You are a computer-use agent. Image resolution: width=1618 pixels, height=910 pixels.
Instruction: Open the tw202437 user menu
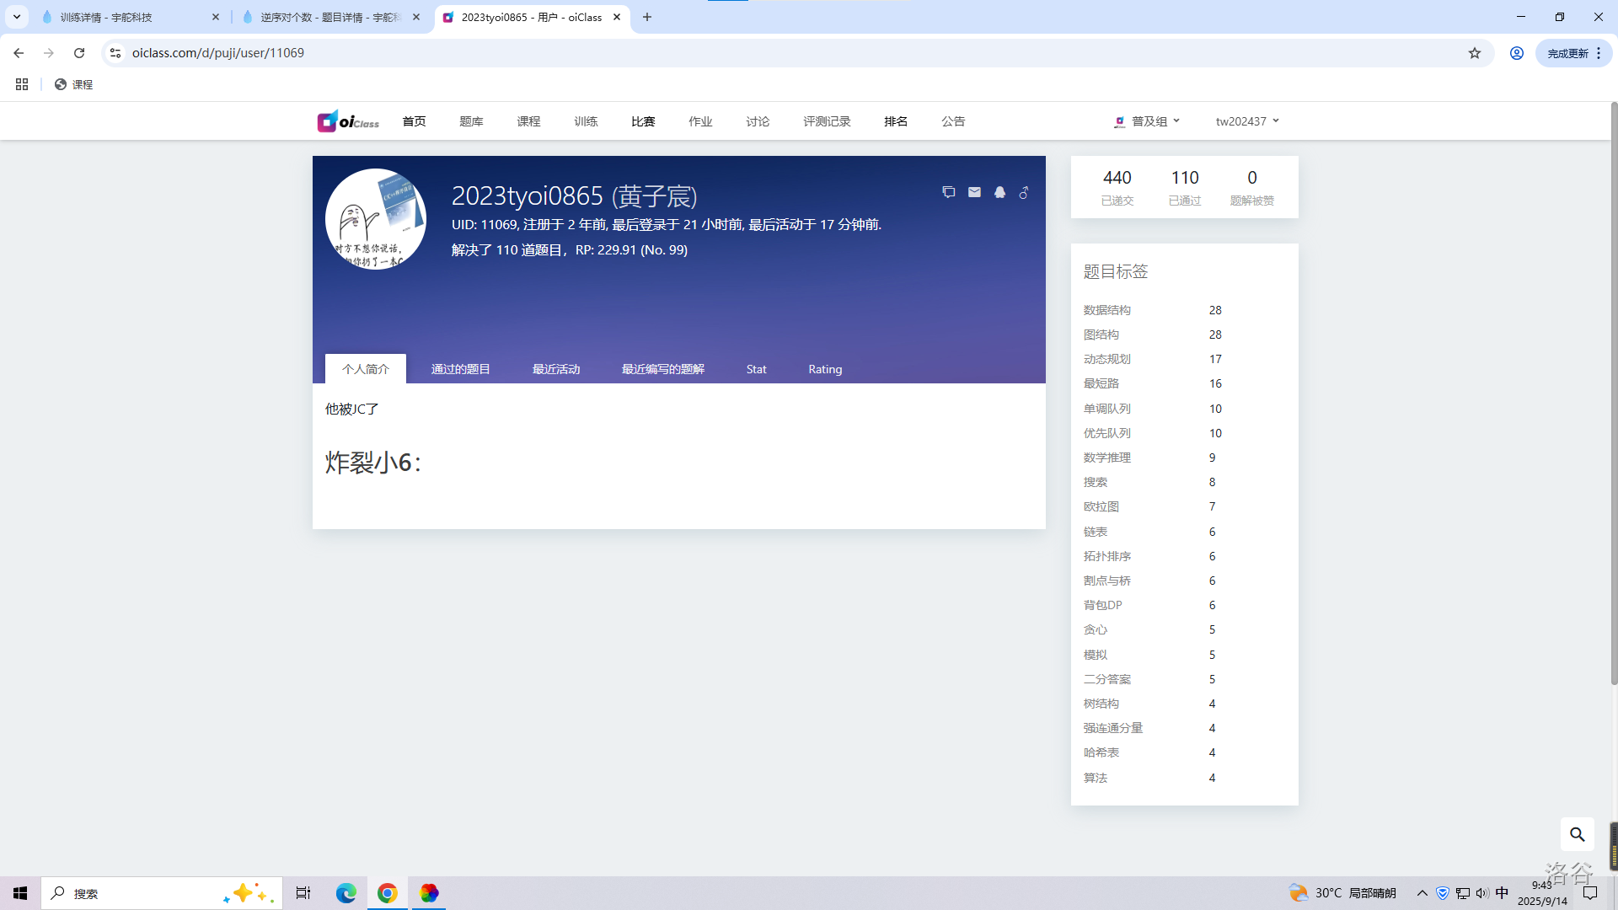pyautogui.click(x=1247, y=121)
